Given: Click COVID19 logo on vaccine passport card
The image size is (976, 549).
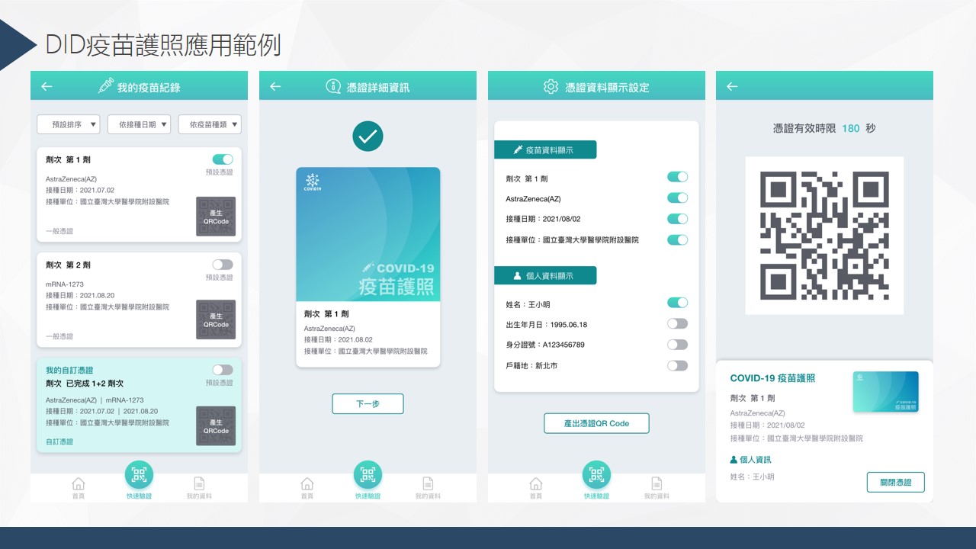Looking at the screenshot, I should click(312, 184).
